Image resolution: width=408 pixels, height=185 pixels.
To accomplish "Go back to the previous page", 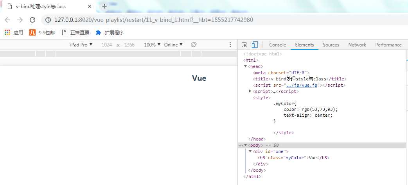I will coord(7,20).
